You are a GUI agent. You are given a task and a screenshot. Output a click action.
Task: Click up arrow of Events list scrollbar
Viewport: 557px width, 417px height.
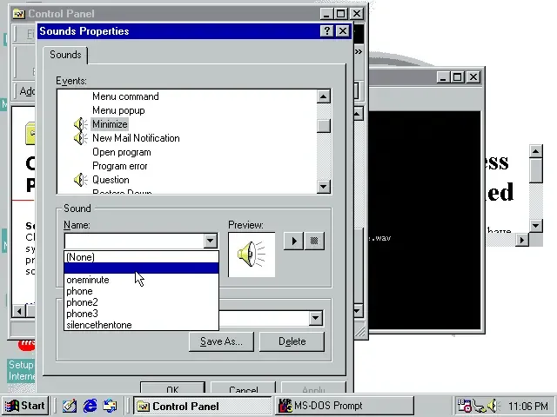tap(323, 96)
